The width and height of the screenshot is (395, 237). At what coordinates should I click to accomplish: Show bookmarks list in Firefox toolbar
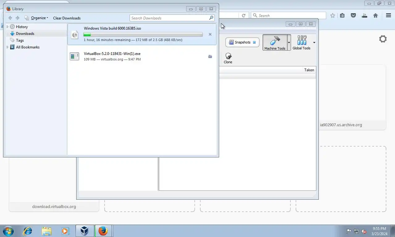click(342, 15)
